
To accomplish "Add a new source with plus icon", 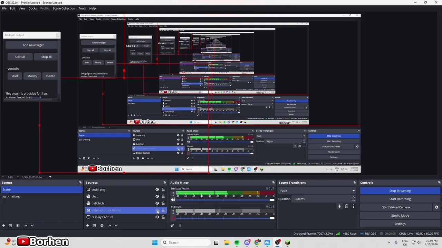I will tap(88, 226).
